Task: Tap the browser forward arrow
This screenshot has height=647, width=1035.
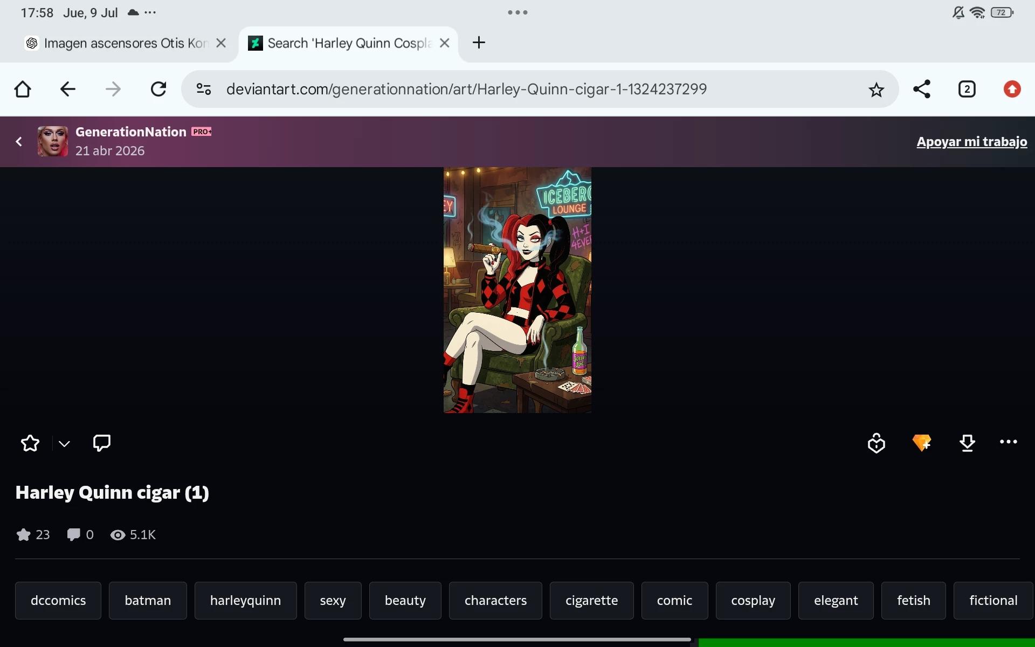Action: (x=113, y=89)
